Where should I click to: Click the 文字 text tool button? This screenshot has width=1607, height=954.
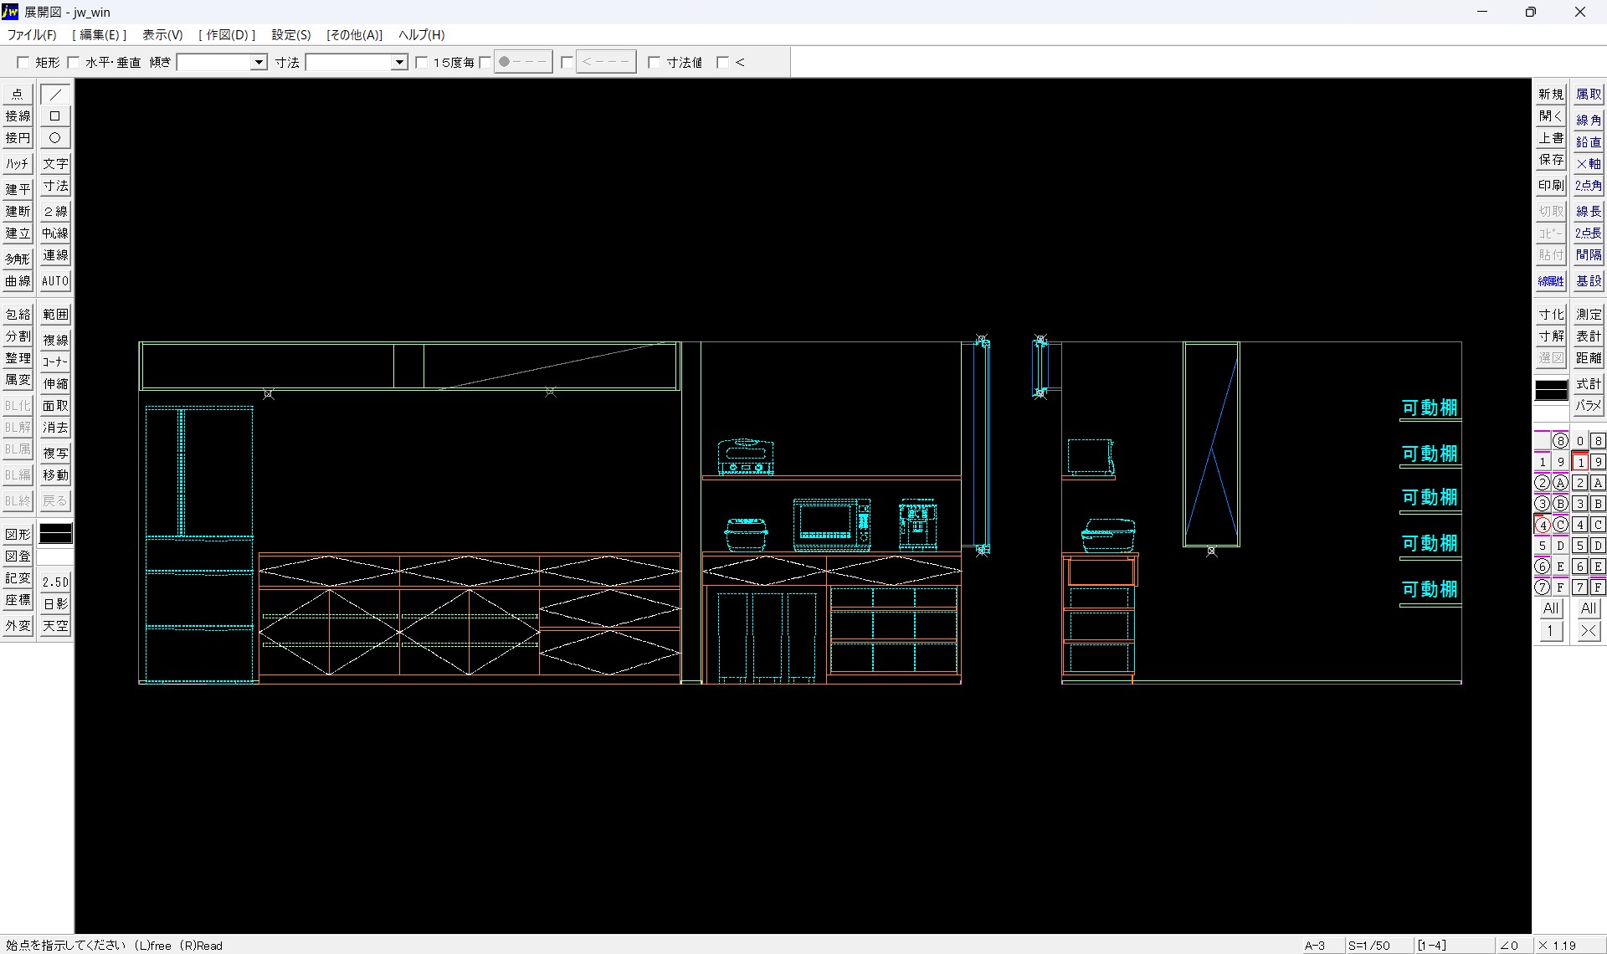[55, 164]
